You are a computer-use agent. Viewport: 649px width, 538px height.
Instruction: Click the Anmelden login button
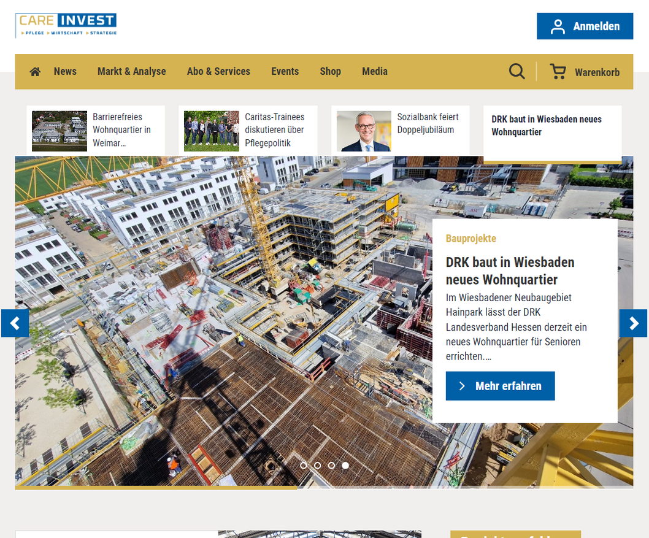(585, 26)
